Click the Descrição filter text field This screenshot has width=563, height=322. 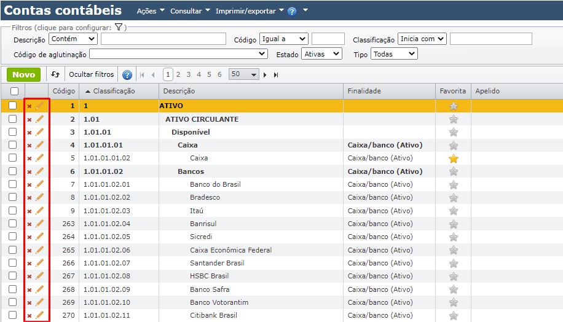163,39
